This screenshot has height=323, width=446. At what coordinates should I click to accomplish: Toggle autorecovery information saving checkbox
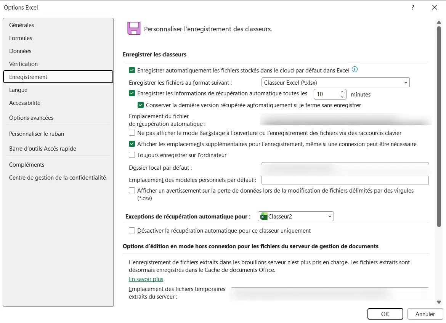pyautogui.click(x=132, y=93)
